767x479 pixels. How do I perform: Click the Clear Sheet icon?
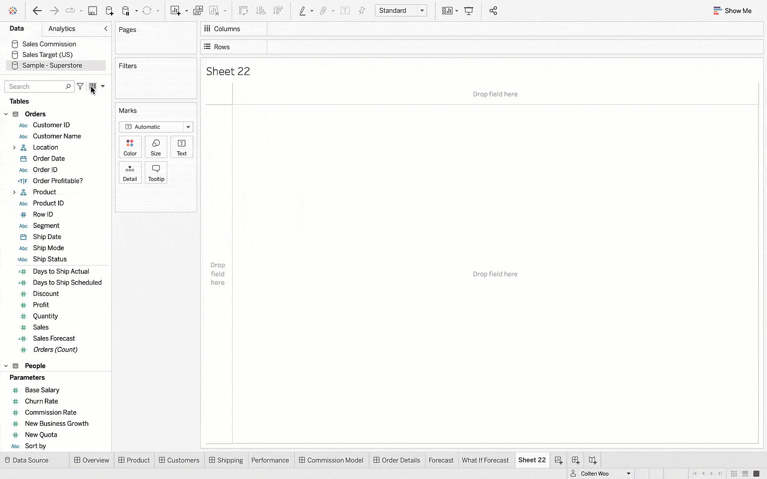tap(214, 11)
